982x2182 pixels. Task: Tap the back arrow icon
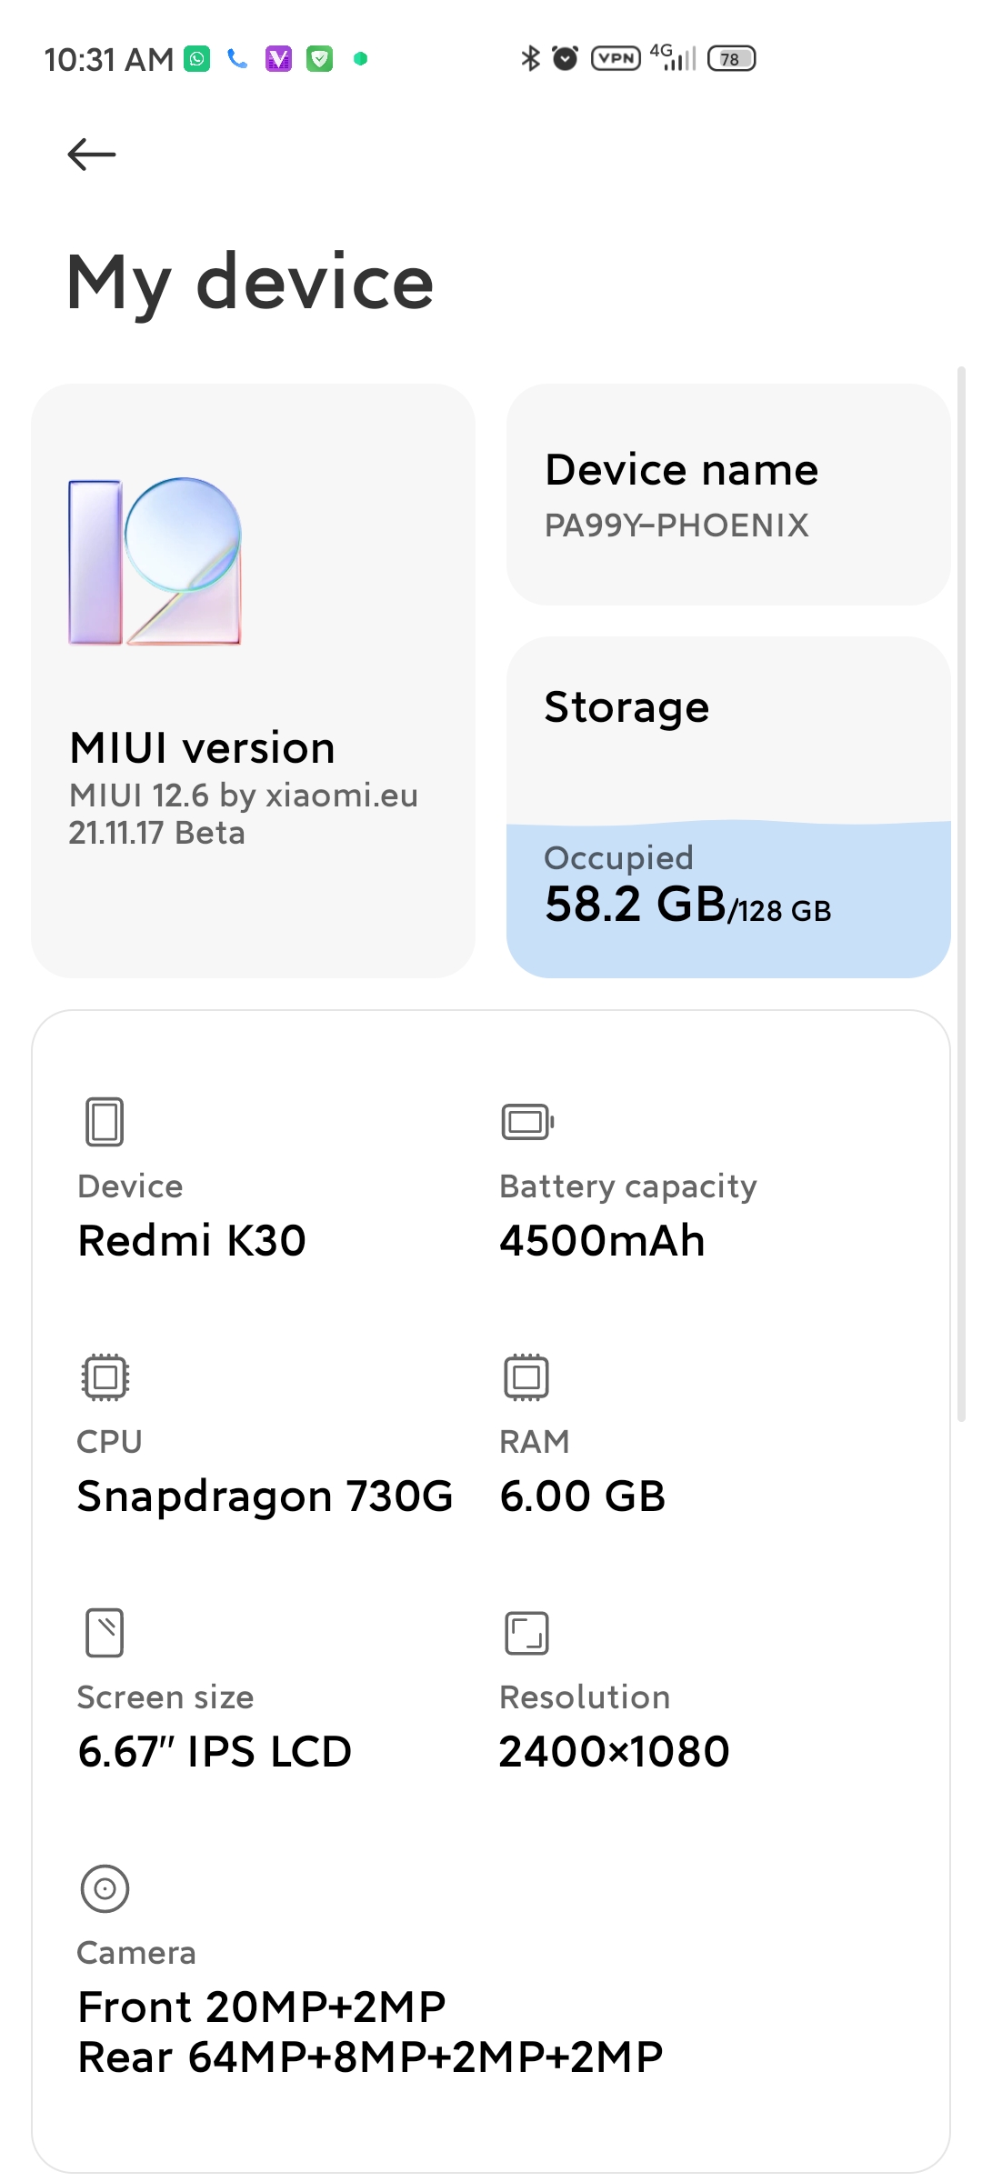pyautogui.click(x=92, y=155)
